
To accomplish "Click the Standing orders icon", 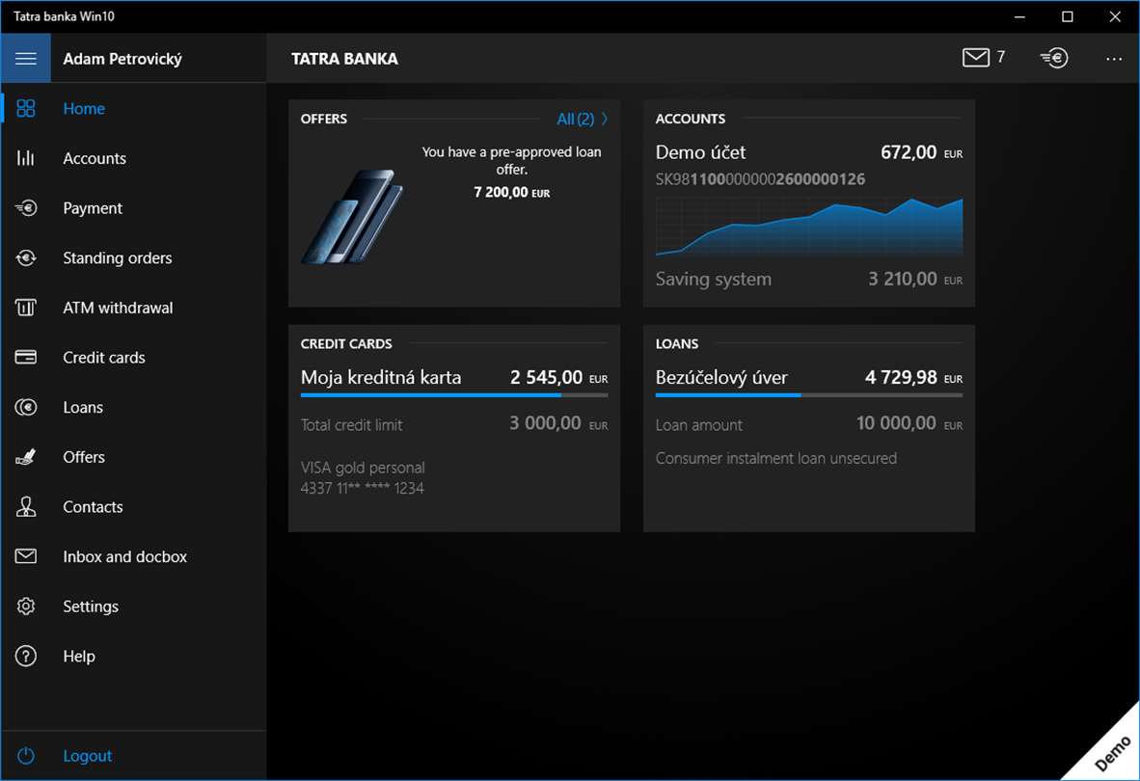I will pyautogui.click(x=25, y=257).
